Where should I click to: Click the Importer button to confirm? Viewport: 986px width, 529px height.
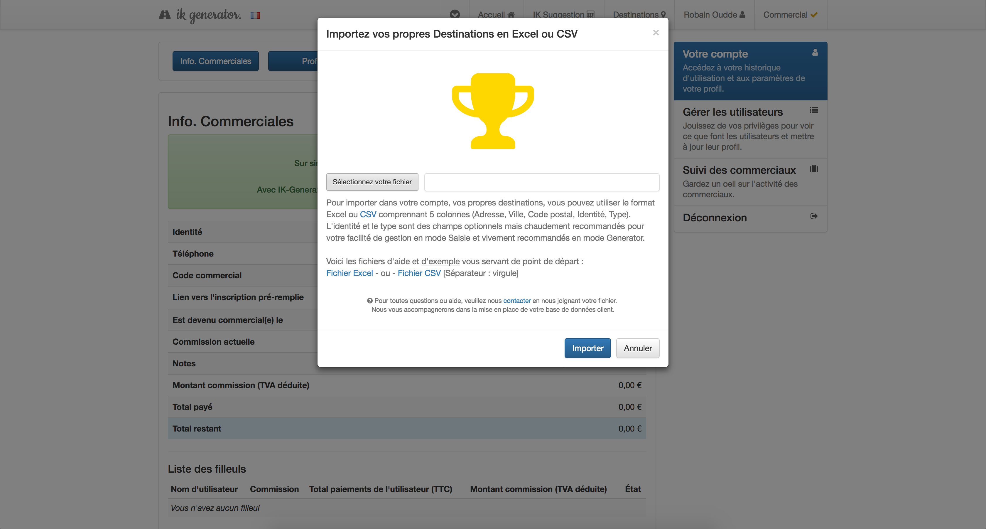587,348
